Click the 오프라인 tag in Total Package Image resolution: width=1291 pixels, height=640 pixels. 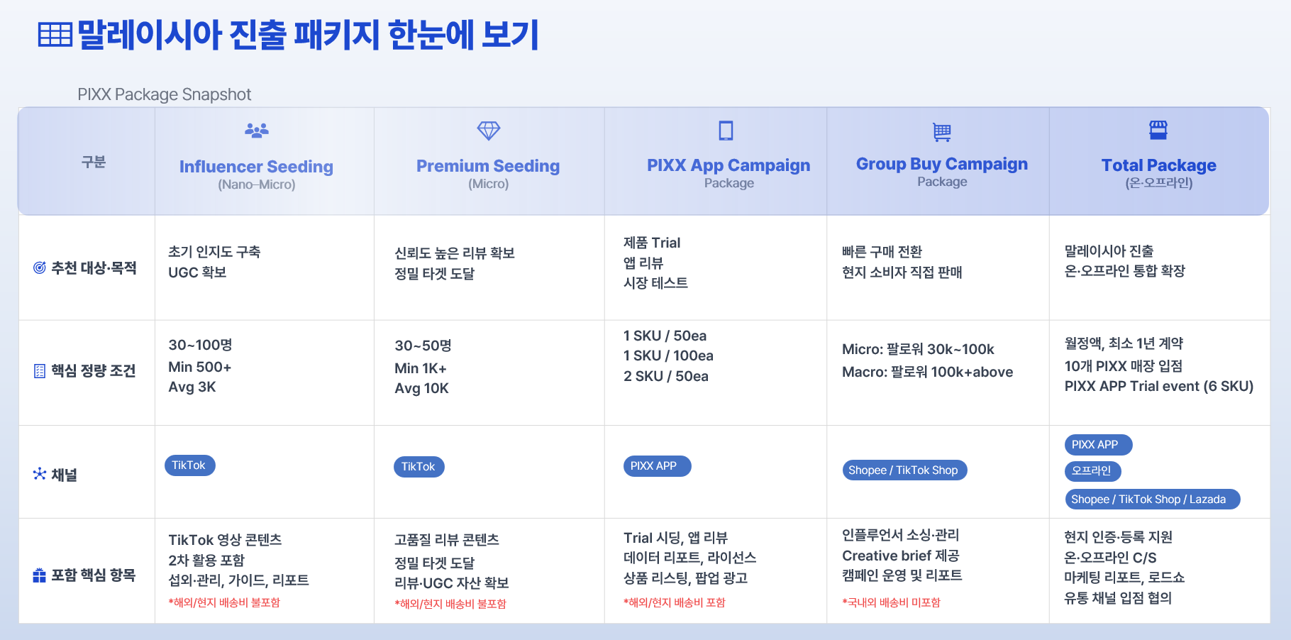[1092, 471]
